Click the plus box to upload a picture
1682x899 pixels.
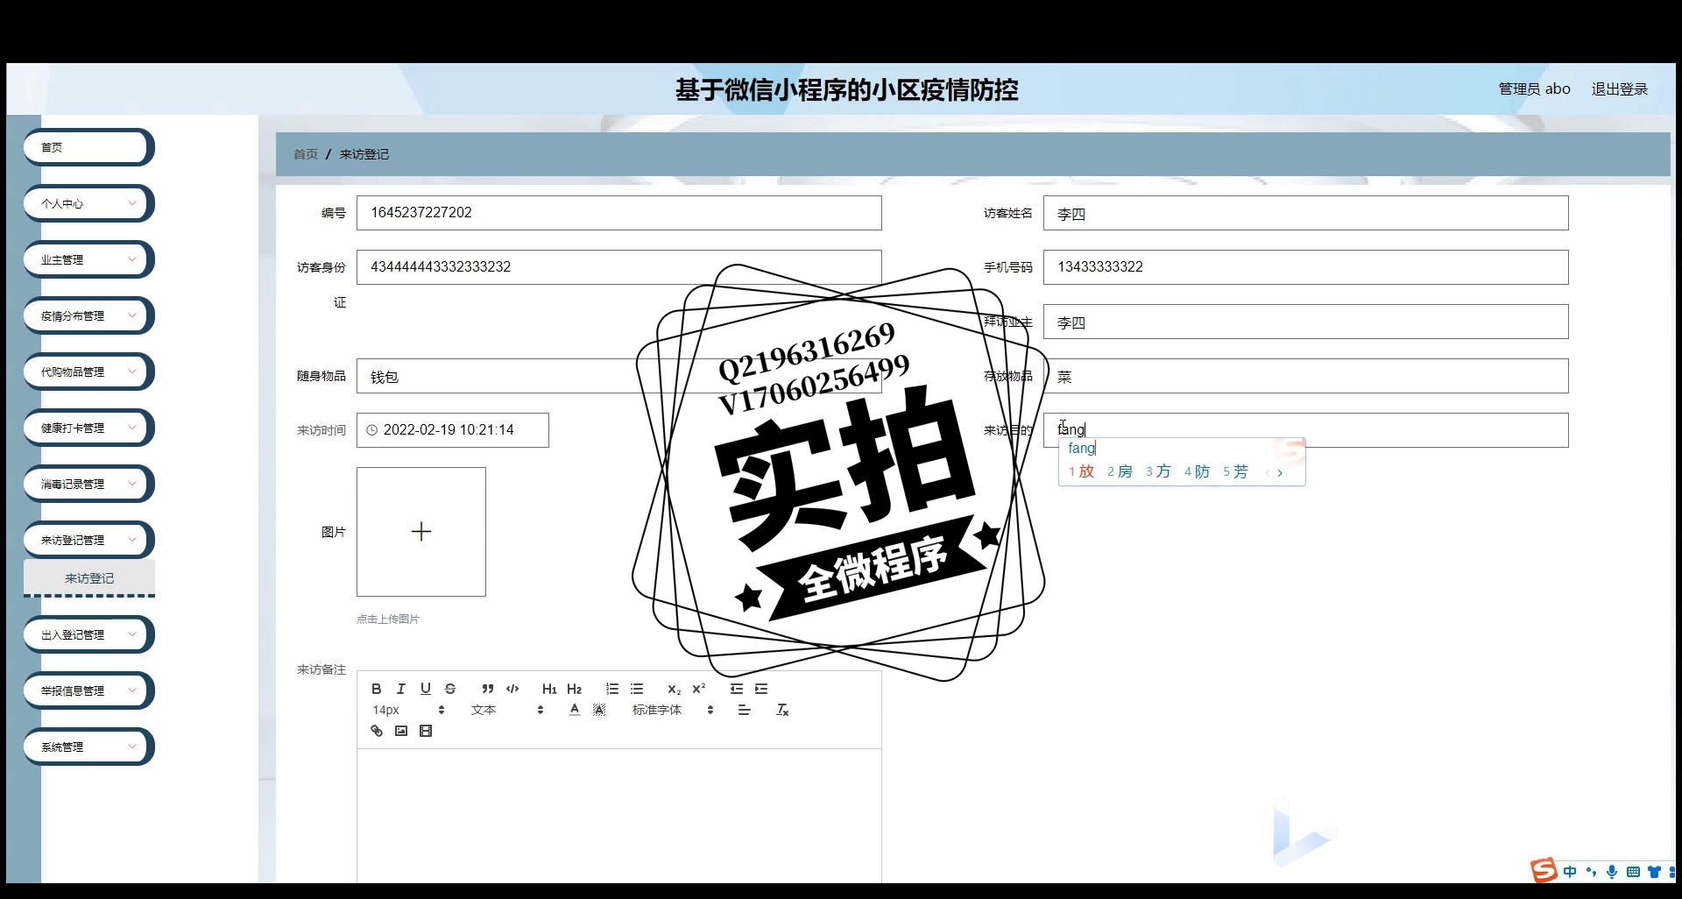coord(421,532)
